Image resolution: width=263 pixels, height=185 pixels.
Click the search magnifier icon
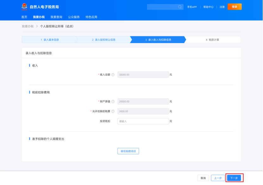(x=180, y=7)
